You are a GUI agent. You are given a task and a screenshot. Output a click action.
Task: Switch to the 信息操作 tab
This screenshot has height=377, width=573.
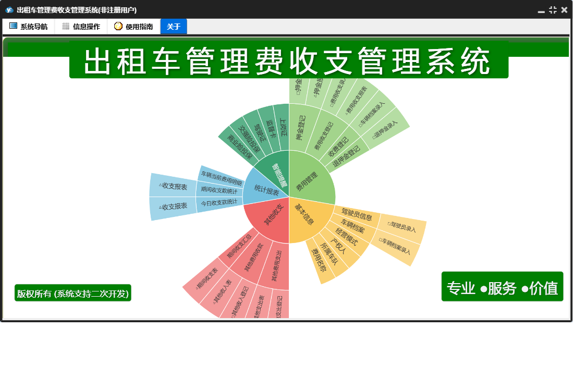tap(81, 26)
